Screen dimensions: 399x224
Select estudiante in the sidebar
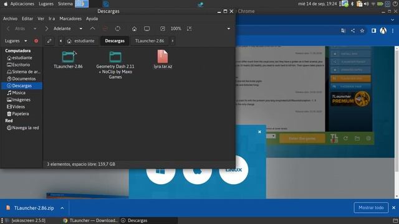[x=22, y=58]
